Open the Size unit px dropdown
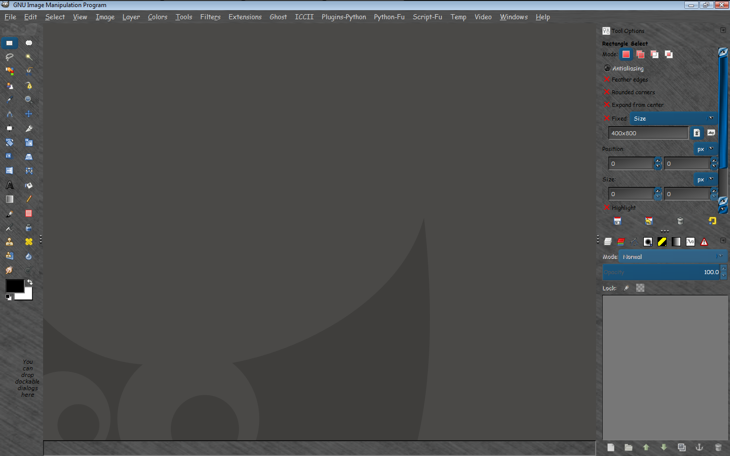730x456 pixels. [x=705, y=179]
